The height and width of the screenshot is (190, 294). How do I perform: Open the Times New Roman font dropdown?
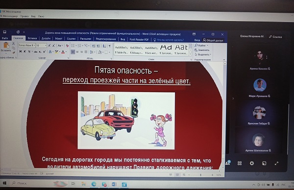click(26, 46)
